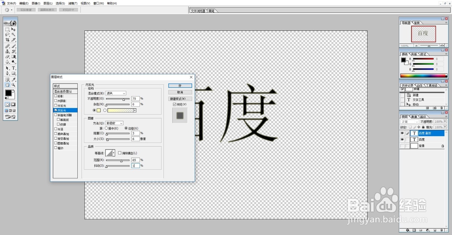The height and width of the screenshot is (235, 452).
Task: Select the Blur tool
Action: click(x=8, y=62)
